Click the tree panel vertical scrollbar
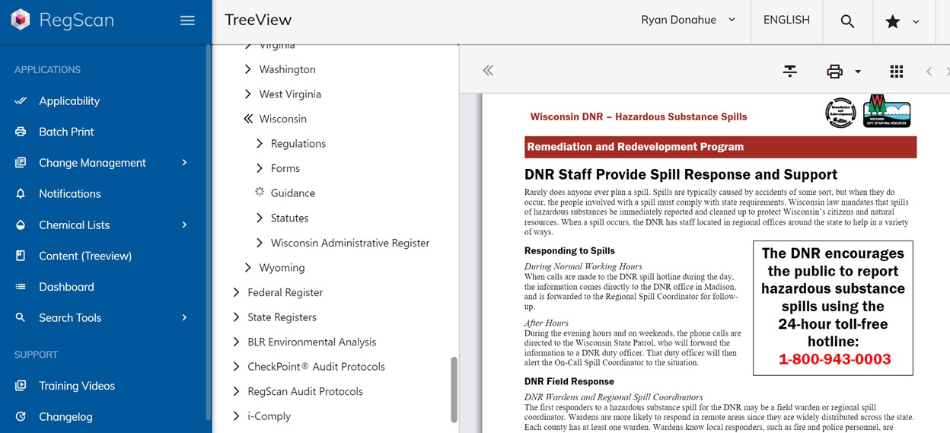 coord(454,388)
